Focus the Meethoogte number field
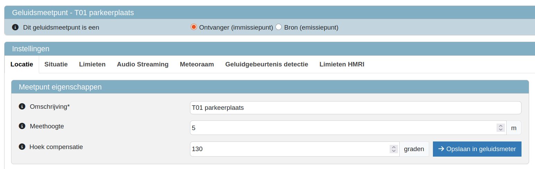Image resolution: width=535 pixels, height=169 pixels. 343,128
